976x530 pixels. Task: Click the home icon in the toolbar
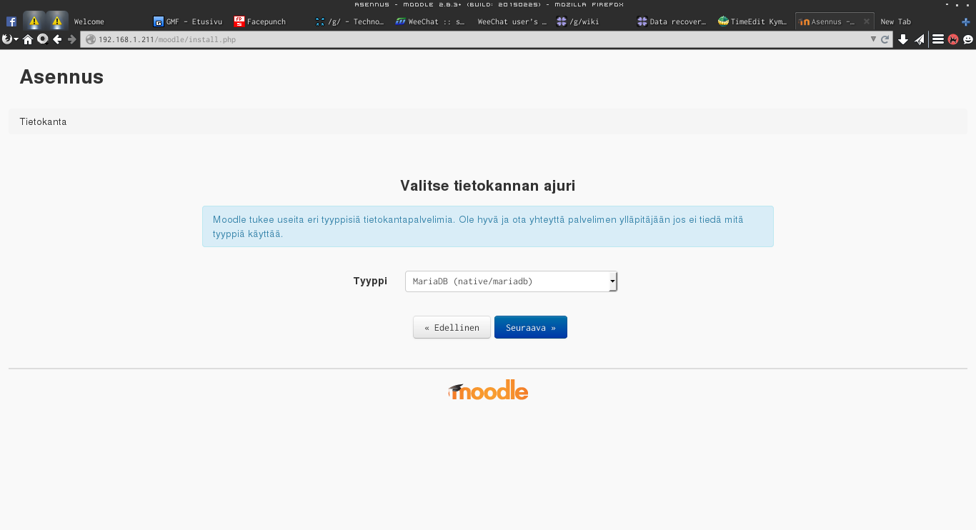pos(28,39)
